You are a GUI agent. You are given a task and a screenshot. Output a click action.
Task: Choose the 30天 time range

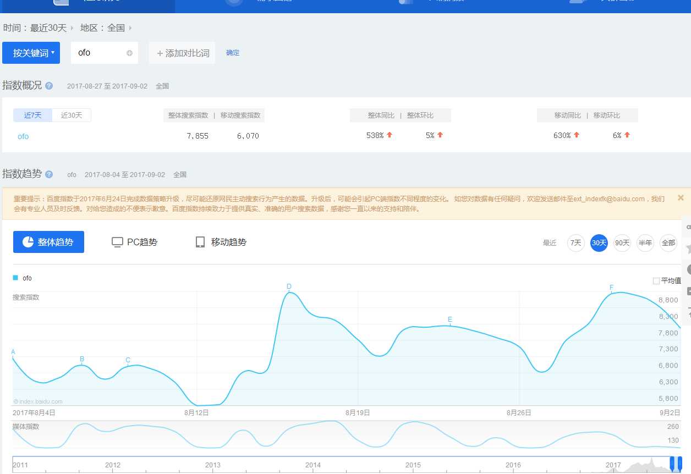click(x=599, y=243)
